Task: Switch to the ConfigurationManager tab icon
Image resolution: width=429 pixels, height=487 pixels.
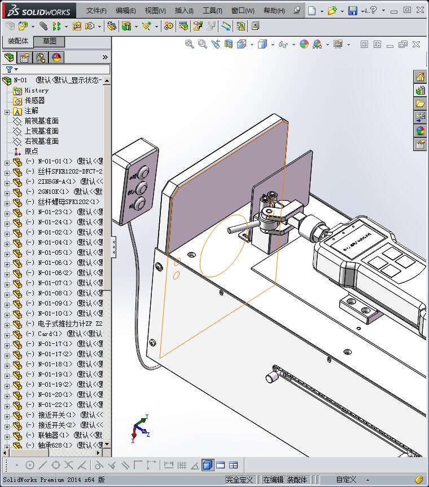Action: click(x=41, y=57)
